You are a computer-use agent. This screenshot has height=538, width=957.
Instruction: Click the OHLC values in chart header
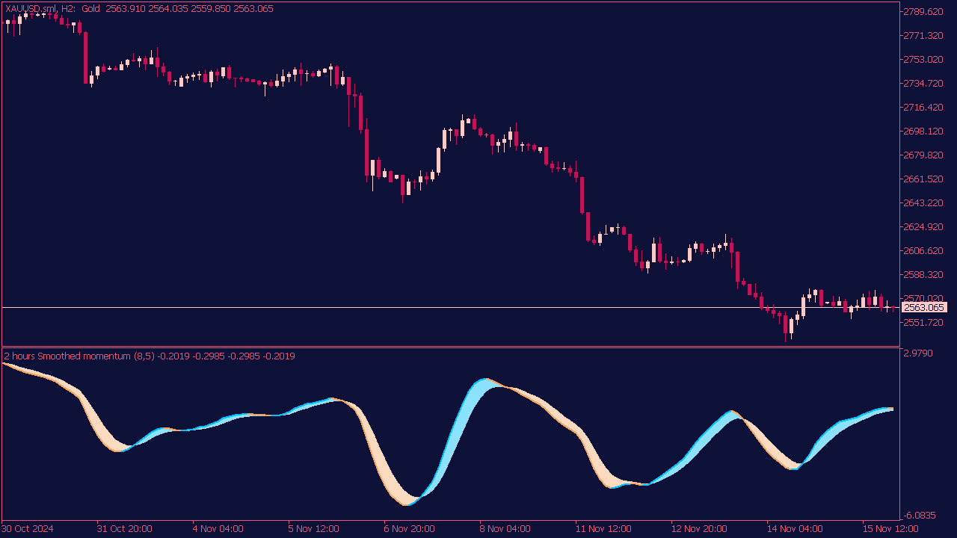point(190,9)
